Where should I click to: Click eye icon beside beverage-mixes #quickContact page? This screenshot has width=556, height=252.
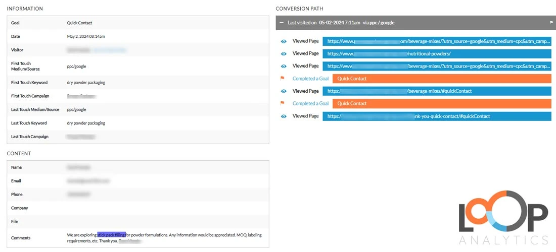(x=284, y=91)
